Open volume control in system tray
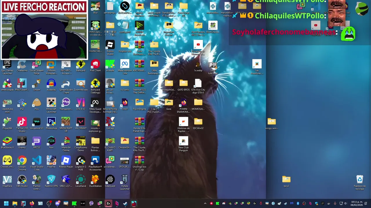Viewport: 371px width, 208px height. click(345, 203)
